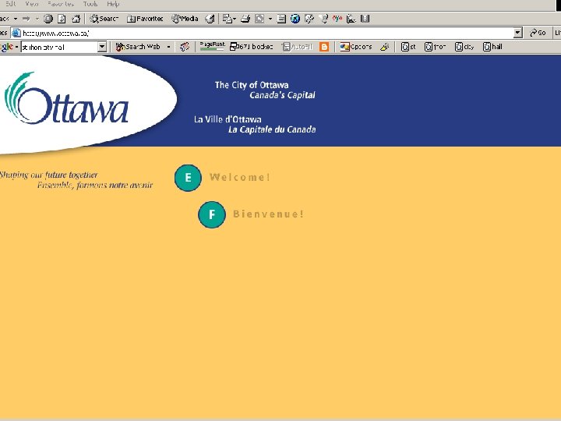Go to the Home page icon
561x421 pixels.
76,19
